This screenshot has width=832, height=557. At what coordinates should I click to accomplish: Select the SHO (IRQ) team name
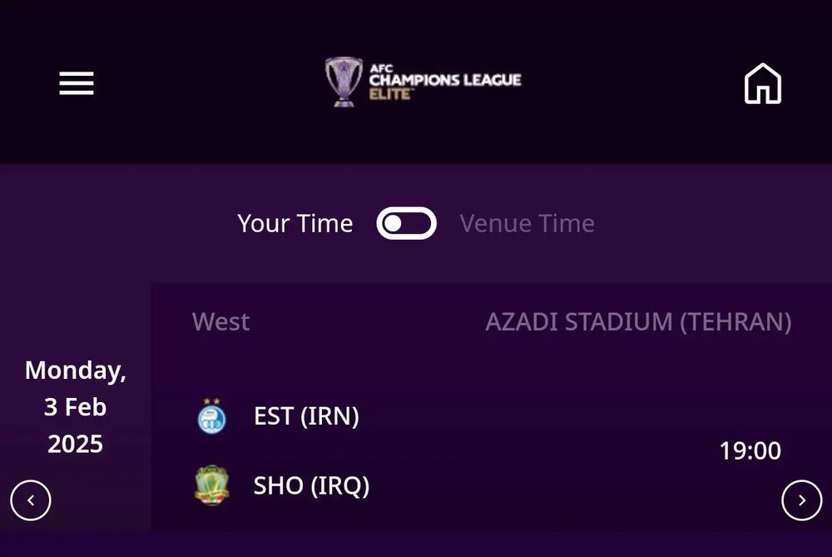point(311,485)
